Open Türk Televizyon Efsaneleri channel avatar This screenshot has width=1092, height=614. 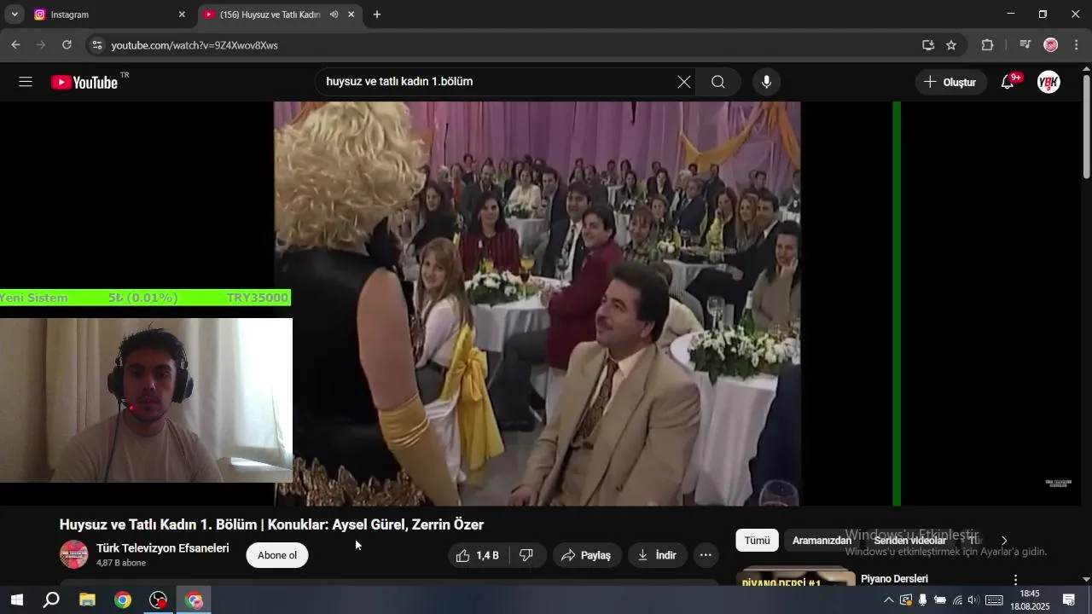pyautogui.click(x=73, y=554)
